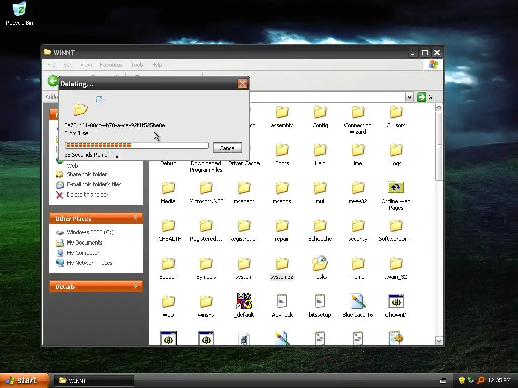The width and height of the screenshot is (518, 388).
Task: Select the Connection Wizard folder
Action: tap(358, 120)
